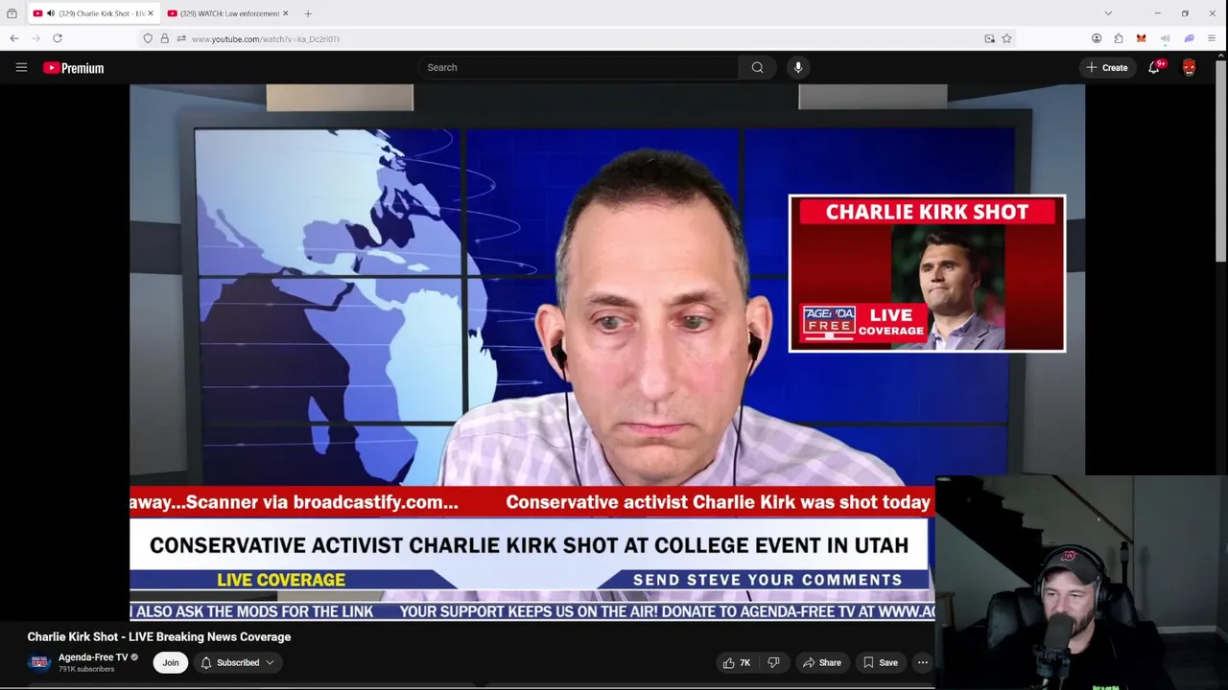Viewport: 1228px width, 690px height.
Task: Open the YouTube guide hamburger menu
Action: [21, 67]
